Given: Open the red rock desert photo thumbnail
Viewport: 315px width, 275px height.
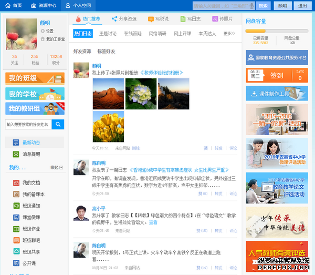Looking at the screenshot, I should 108,94.
